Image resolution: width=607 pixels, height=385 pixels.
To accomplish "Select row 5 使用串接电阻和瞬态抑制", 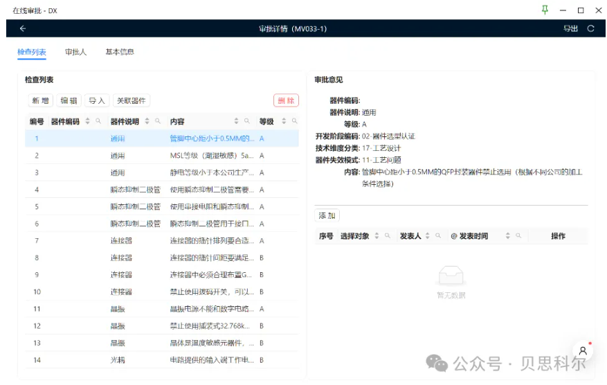I will point(162,206).
